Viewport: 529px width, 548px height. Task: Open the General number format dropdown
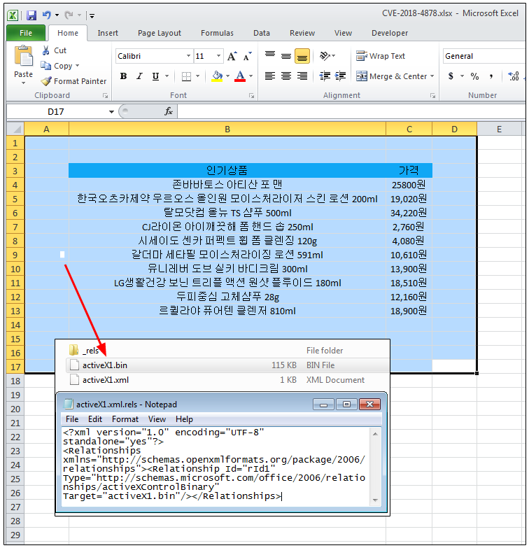tap(484, 56)
